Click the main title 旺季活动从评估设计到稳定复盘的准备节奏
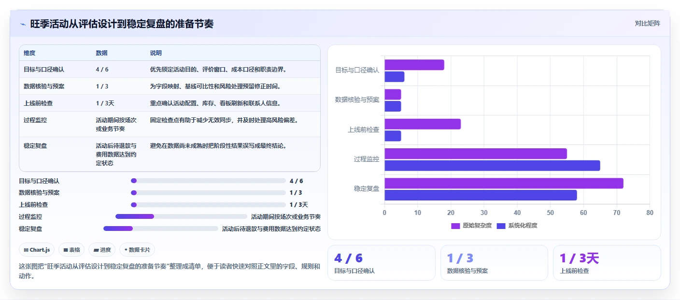The image size is (680, 300). (x=122, y=24)
